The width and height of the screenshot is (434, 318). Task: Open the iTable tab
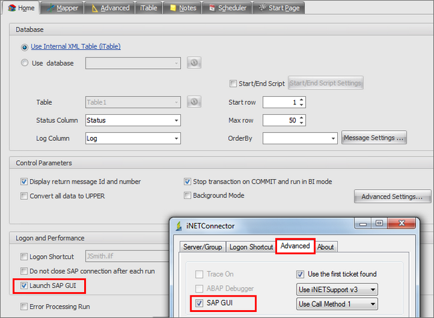pyautogui.click(x=149, y=8)
